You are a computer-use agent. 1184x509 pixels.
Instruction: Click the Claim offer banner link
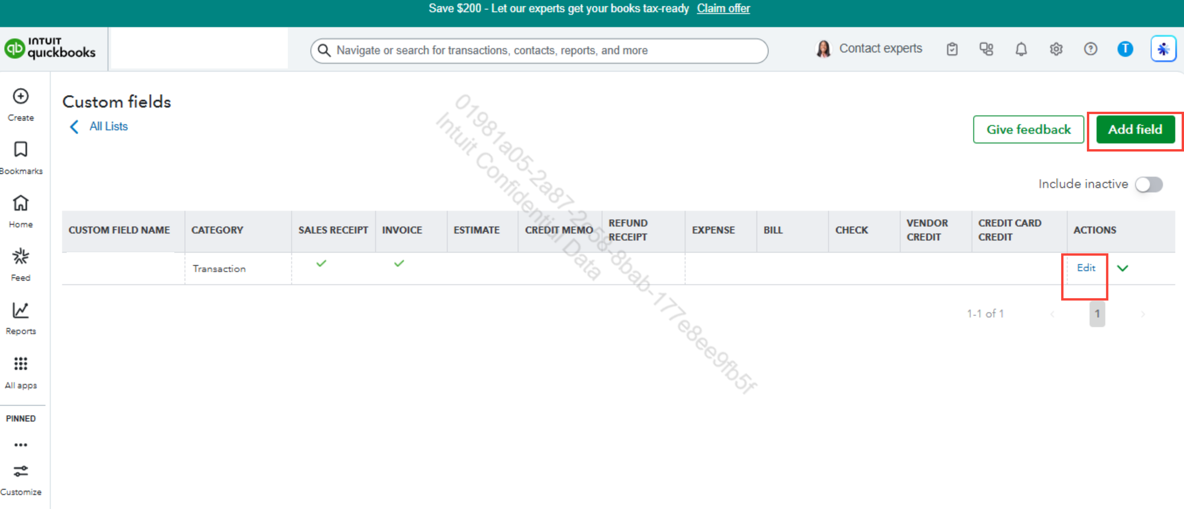pyautogui.click(x=723, y=8)
